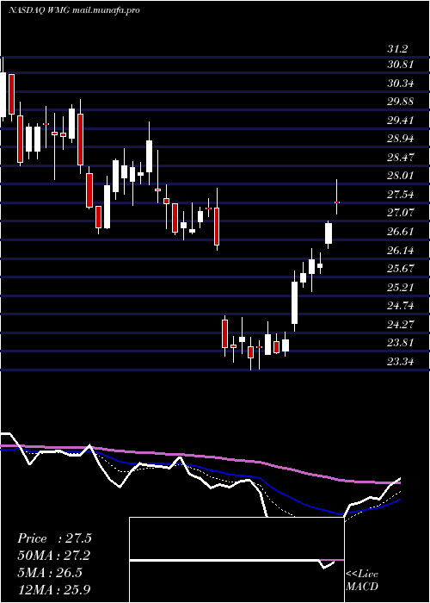Select the 23.34 price axis label
The image size is (430, 603).
(401, 362)
